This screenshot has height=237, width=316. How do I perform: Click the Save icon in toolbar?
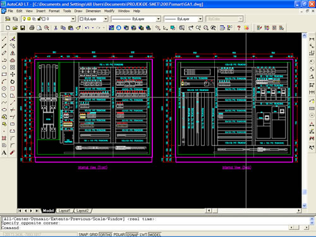coord(23,28)
